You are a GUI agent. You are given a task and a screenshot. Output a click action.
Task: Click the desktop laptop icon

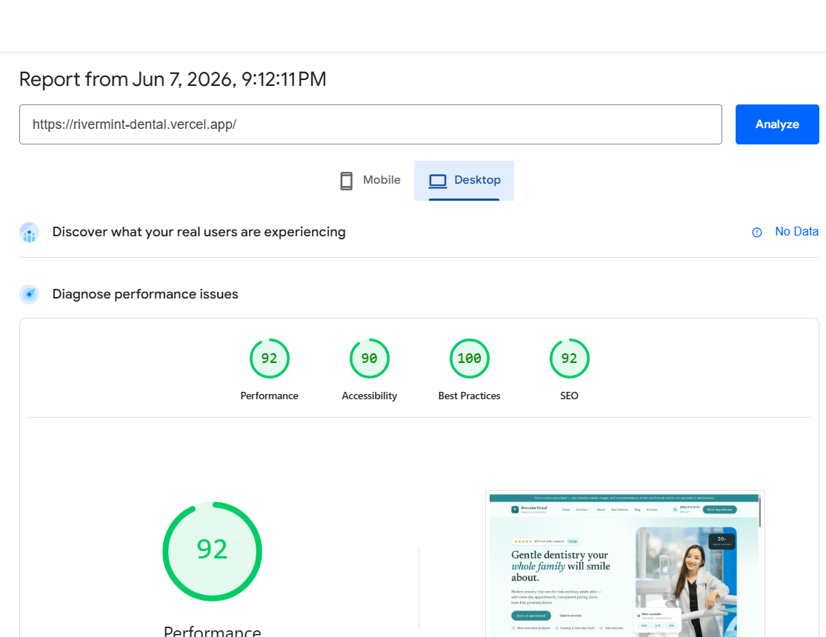[437, 181]
